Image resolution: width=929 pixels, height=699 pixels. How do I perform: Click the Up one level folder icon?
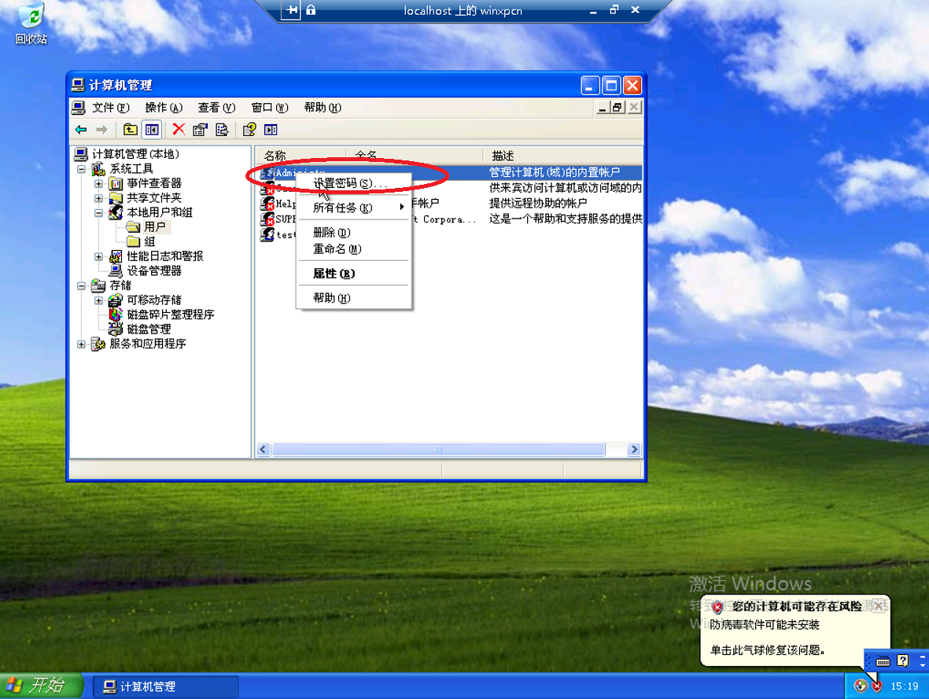[x=131, y=130]
